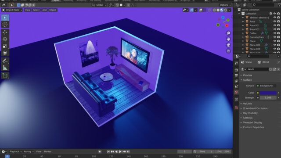Open the View menu in viewport header
This screenshot has width=281, height=158.
[27, 10]
